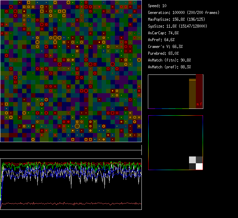Click the AvPref: 64.6% value

click(161, 40)
